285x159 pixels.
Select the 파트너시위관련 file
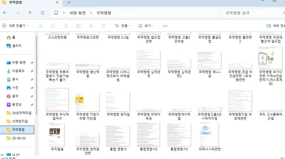210,137
